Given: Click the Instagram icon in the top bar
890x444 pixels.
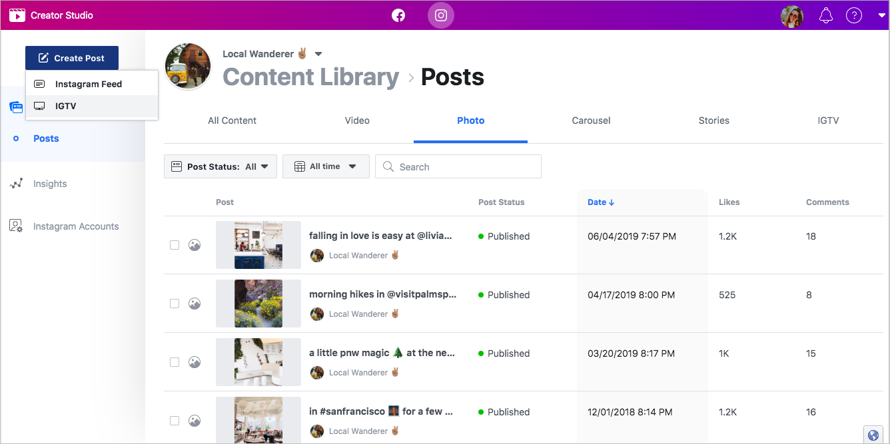Looking at the screenshot, I should (440, 15).
